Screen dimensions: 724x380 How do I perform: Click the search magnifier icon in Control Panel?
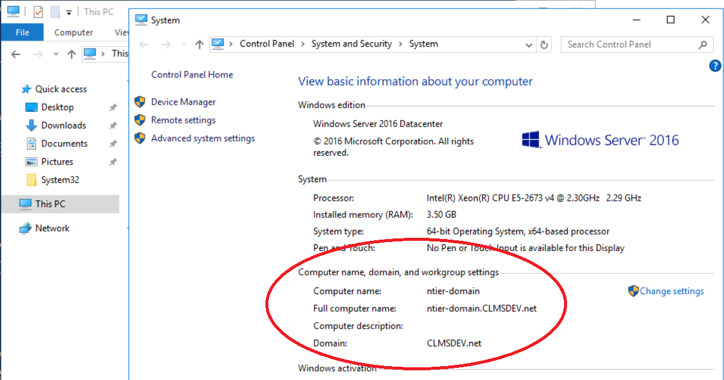[703, 44]
